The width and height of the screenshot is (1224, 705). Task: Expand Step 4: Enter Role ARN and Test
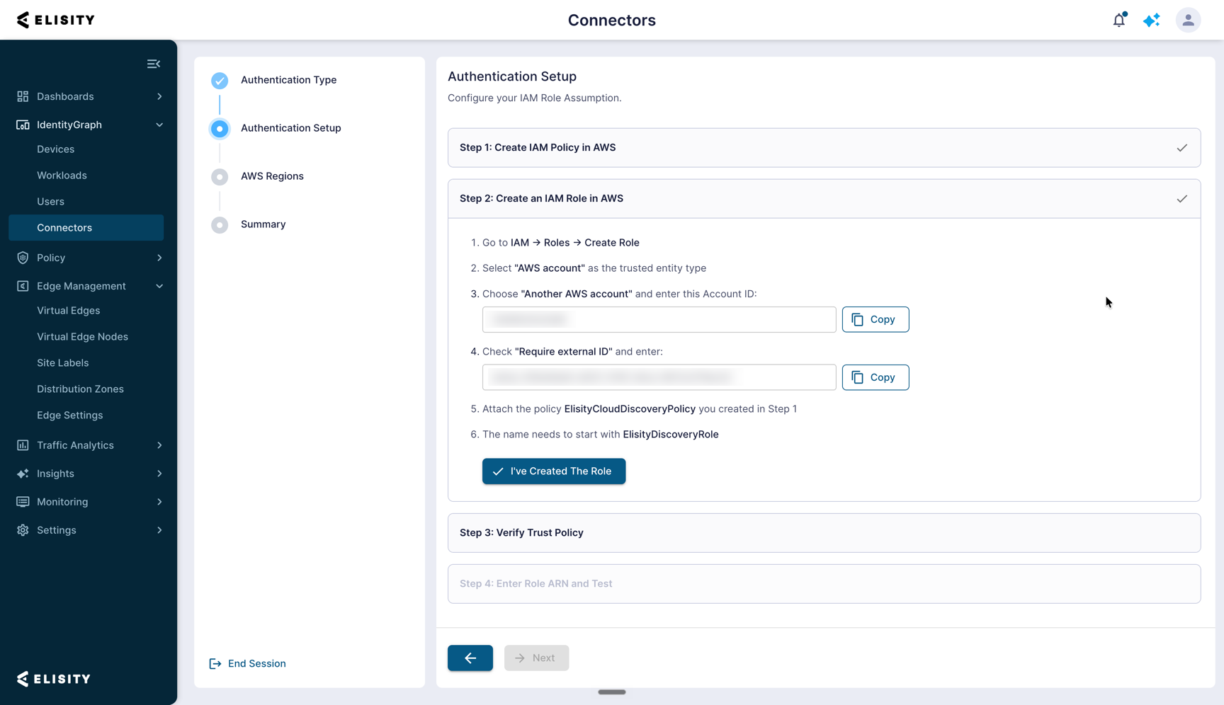pos(824,583)
